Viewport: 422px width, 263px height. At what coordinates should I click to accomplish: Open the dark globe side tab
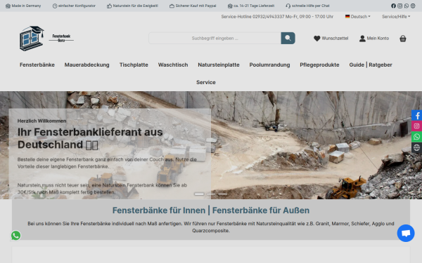[x=416, y=147]
